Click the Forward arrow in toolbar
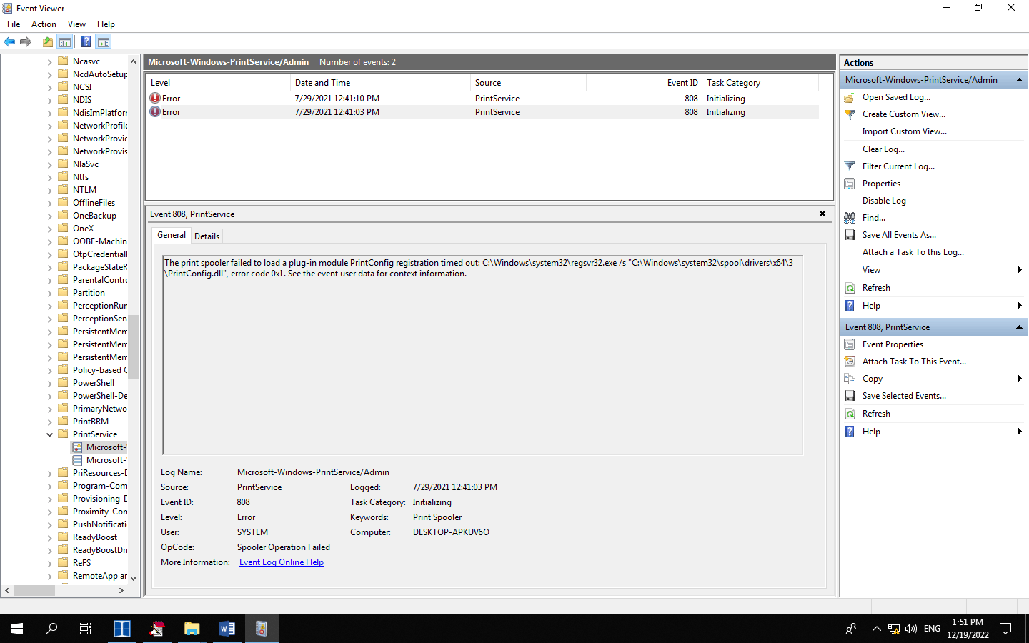 [x=26, y=42]
